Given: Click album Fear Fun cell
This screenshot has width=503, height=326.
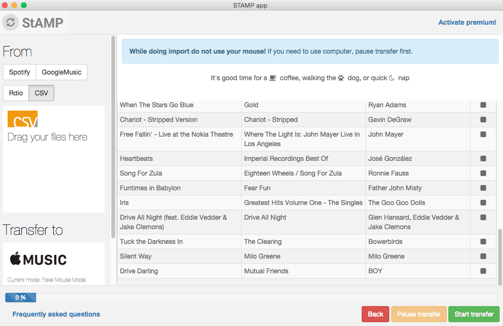Looking at the screenshot, I should click(x=304, y=188).
